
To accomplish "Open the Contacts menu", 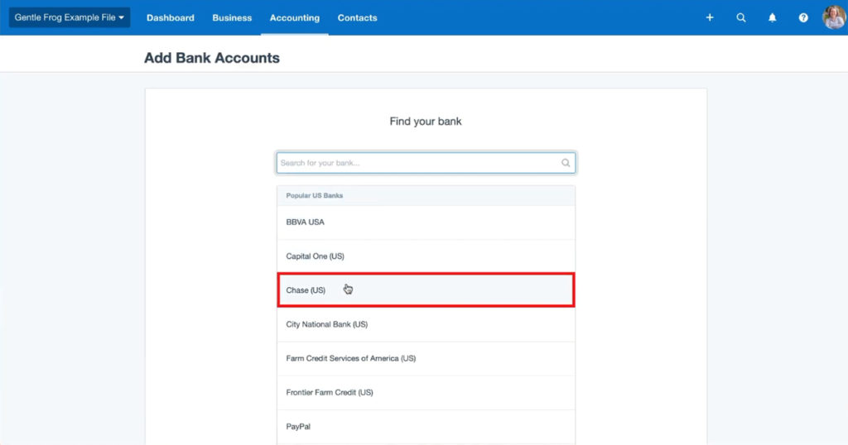I will pyautogui.click(x=358, y=18).
